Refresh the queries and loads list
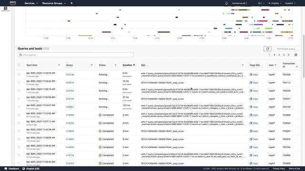This screenshot has width=305, height=171. (267, 49)
